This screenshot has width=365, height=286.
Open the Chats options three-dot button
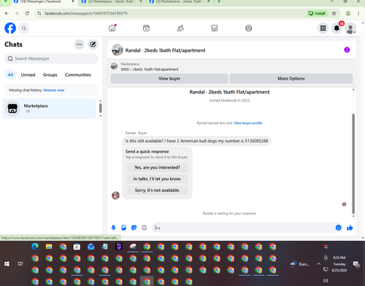pos(79,45)
